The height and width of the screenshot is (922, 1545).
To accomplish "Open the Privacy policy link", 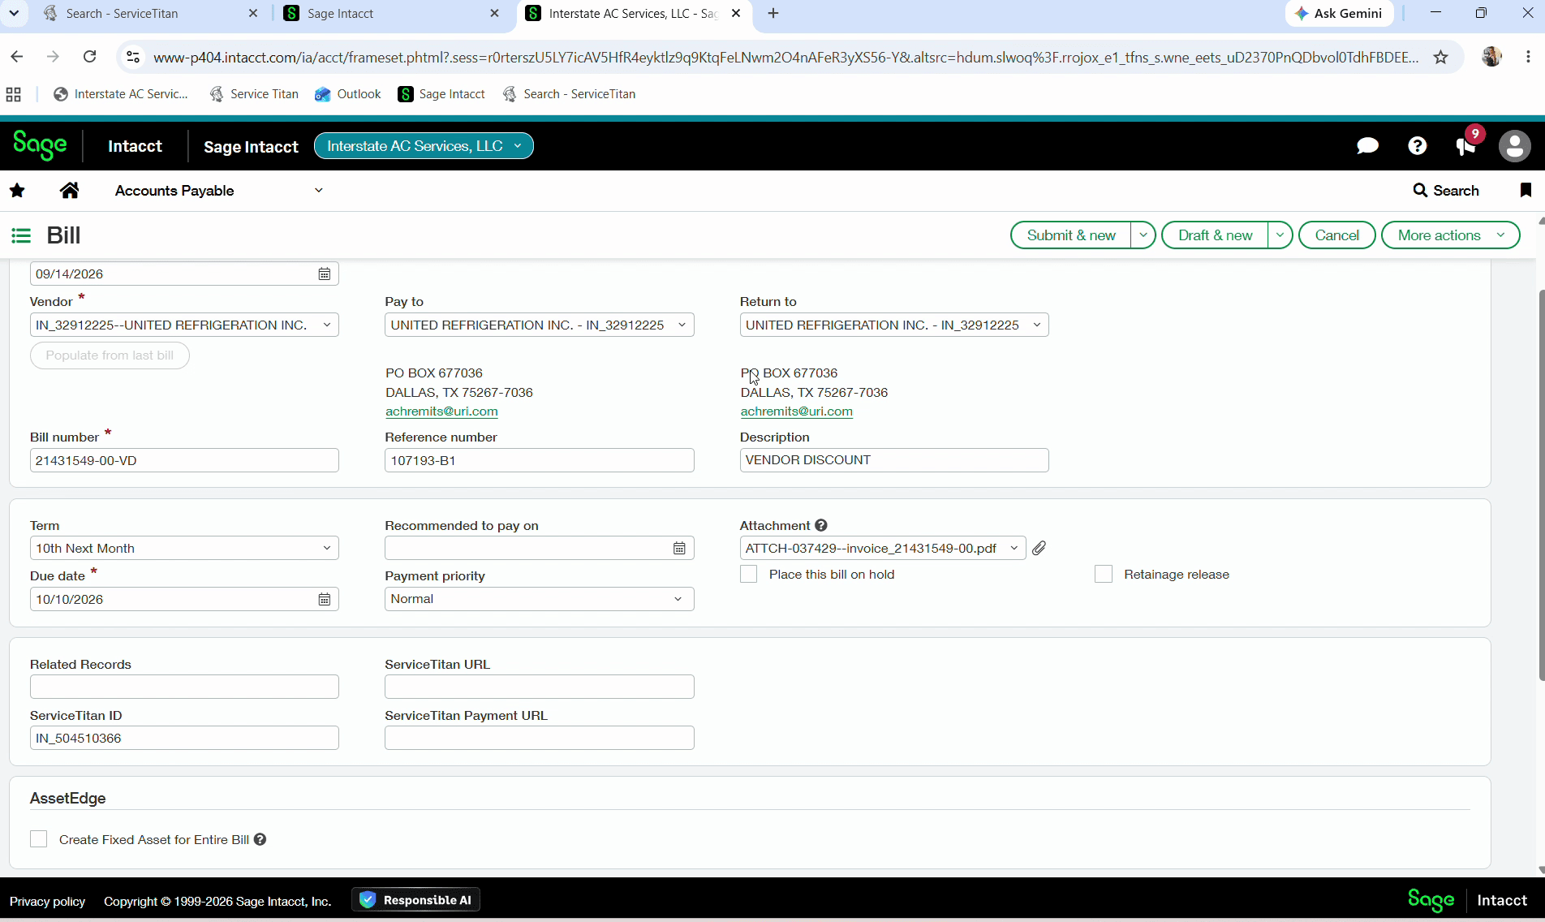I will [47, 902].
